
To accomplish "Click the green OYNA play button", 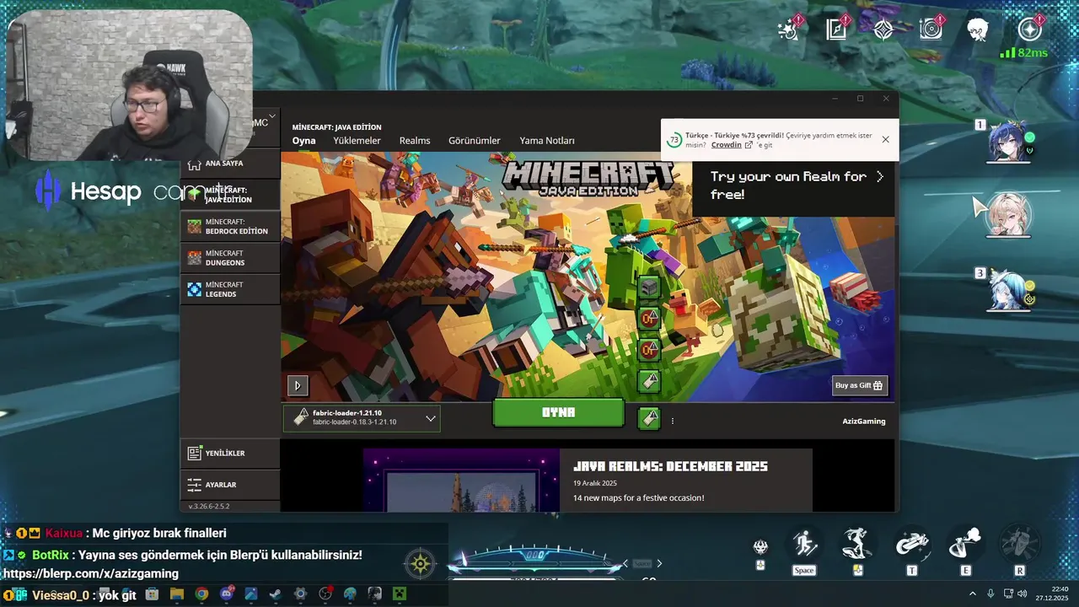I will [558, 412].
